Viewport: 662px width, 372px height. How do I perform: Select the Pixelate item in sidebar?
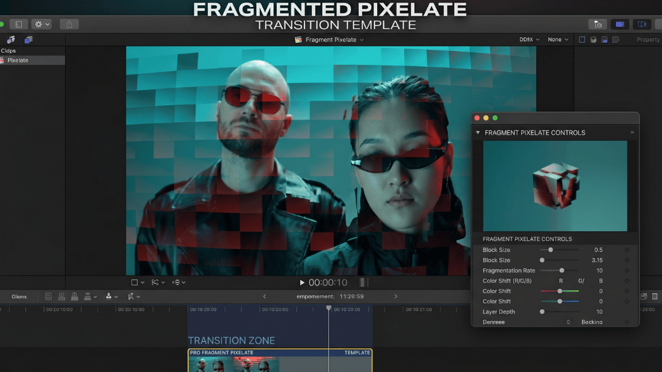33,60
